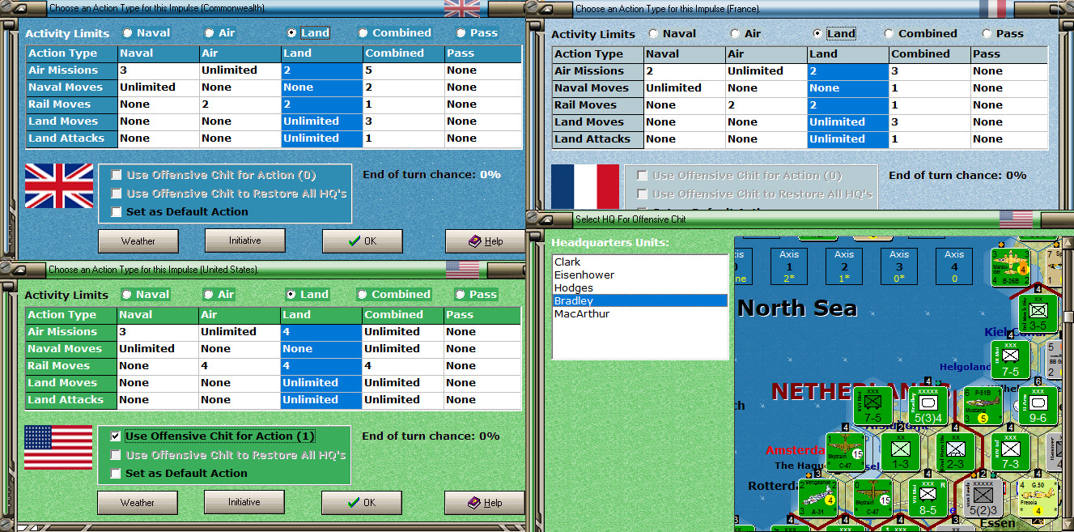Click the Skytrain C-47 counter near Rotterdam

[x=872, y=498]
